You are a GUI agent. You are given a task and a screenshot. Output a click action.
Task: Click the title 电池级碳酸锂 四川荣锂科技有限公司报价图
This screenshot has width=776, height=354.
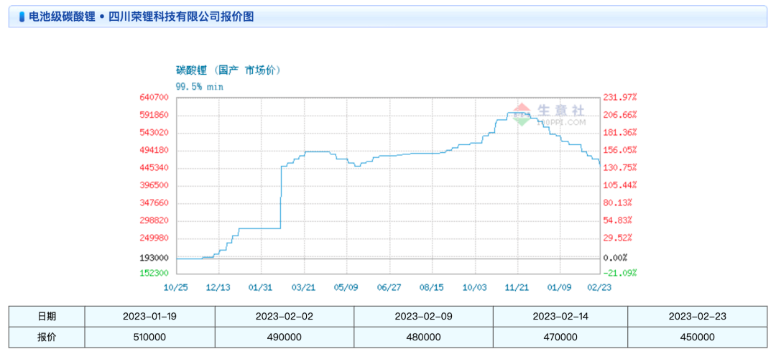142,17
